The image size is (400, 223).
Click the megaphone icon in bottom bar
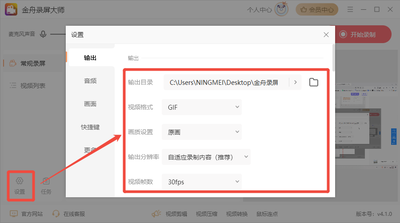click(x=156, y=213)
